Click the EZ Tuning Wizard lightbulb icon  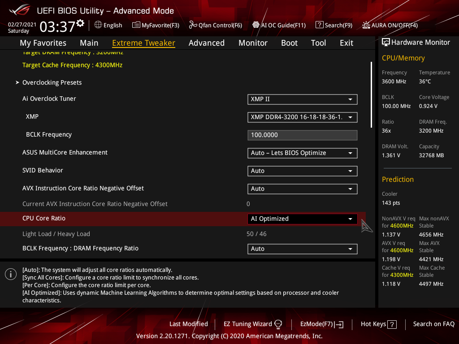[x=278, y=324]
